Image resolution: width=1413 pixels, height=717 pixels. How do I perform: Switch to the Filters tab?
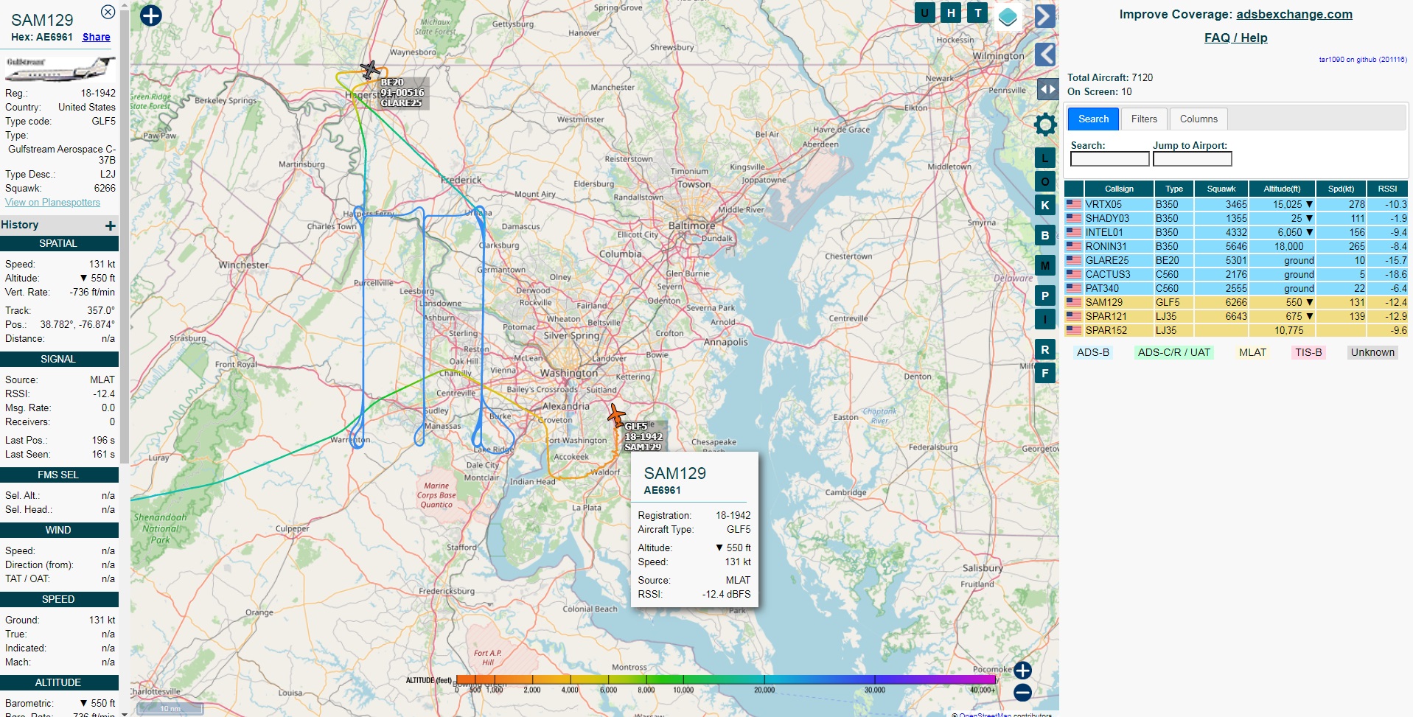click(1144, 119)
